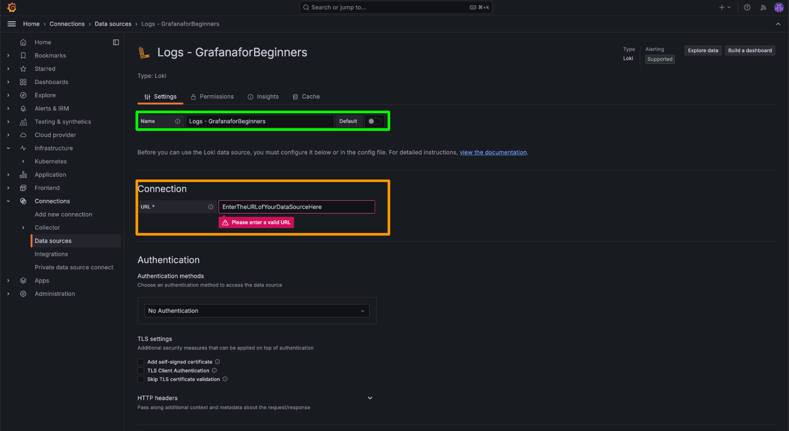
Task: Click info icon beside Skip TLS validation
Action: tap(225, 379)
